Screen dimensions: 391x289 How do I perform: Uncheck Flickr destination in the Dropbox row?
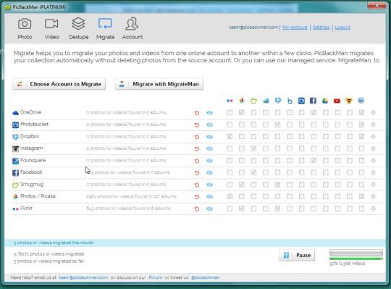click(x=230, y=136)
